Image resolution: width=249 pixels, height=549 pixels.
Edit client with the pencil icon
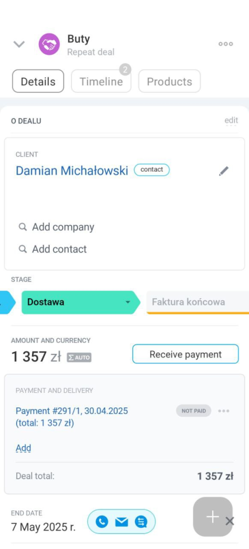click(224, 171)
